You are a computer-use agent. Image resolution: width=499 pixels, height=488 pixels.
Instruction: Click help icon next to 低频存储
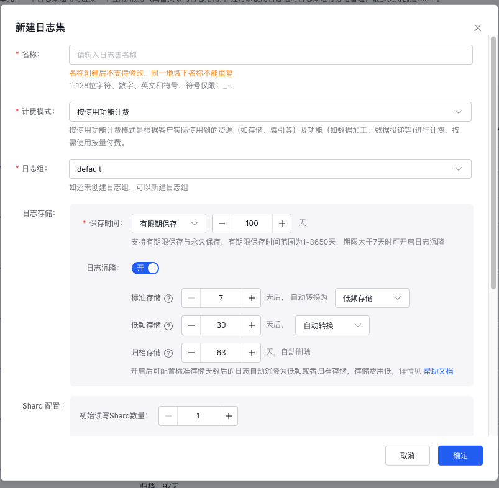click(x=168, y=326)
